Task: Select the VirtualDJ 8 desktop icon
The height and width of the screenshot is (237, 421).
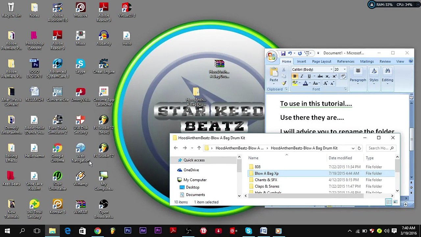Action: pos(127,10)
